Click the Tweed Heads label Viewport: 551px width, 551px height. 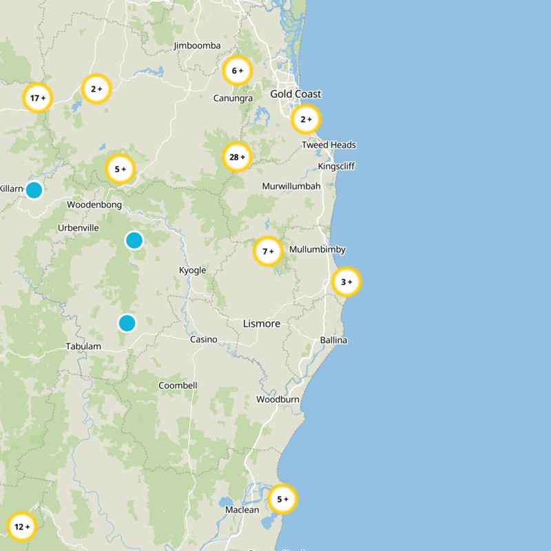[x=329, y=144]
